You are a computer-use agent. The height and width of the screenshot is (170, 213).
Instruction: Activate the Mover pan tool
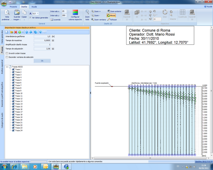pos(111,16)
